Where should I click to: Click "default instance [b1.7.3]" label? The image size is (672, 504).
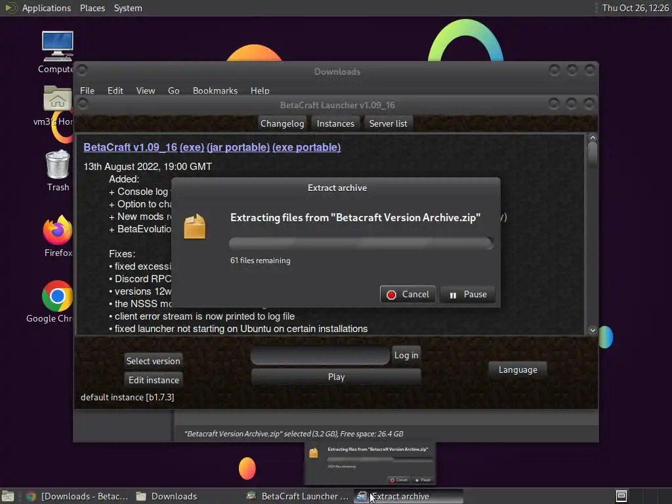pos(127,397)
